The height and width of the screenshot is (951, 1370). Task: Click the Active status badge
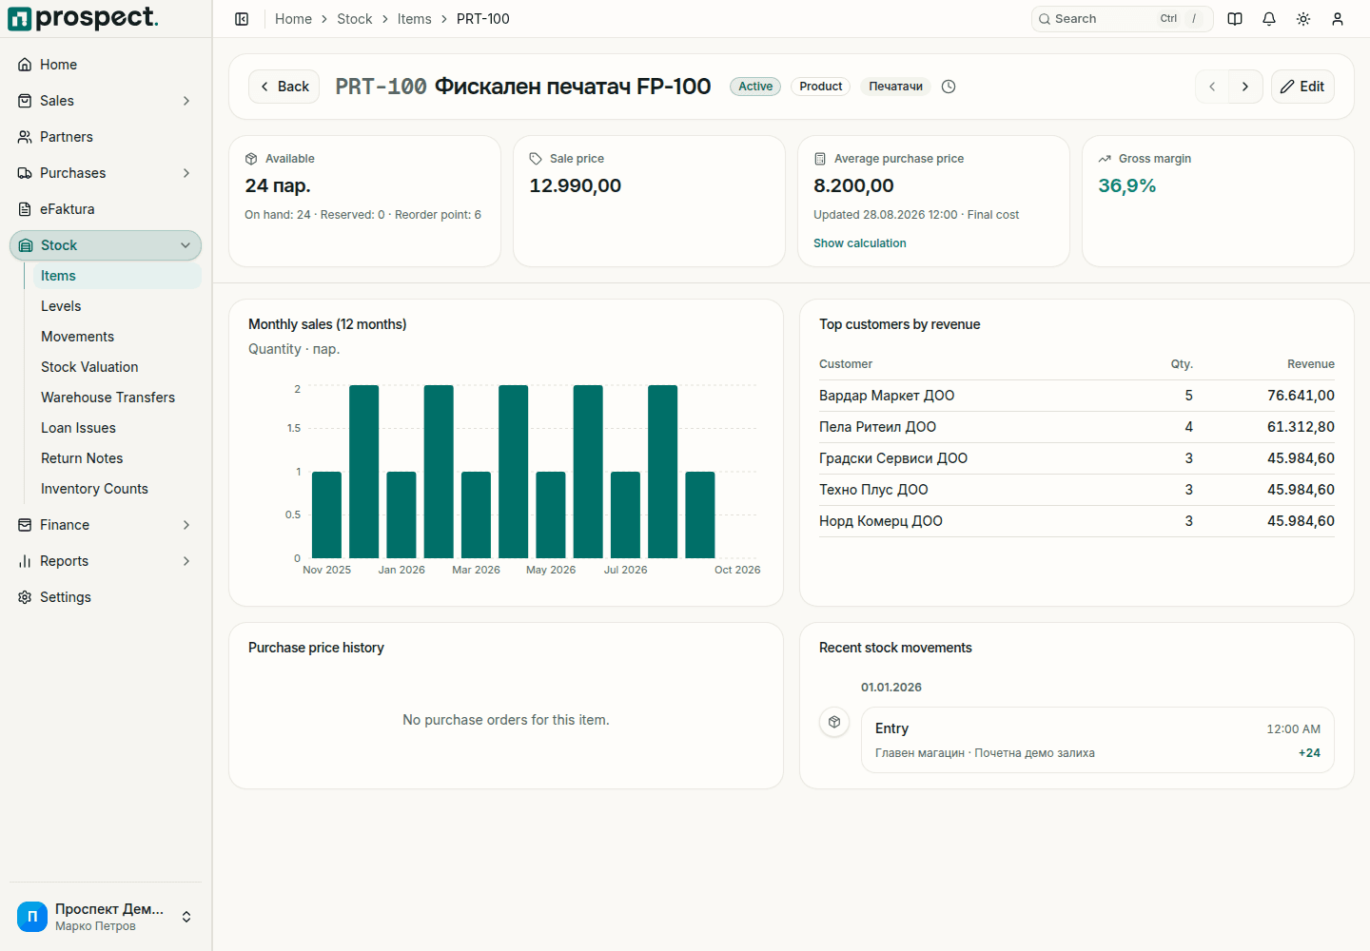(x=755, y=87)
